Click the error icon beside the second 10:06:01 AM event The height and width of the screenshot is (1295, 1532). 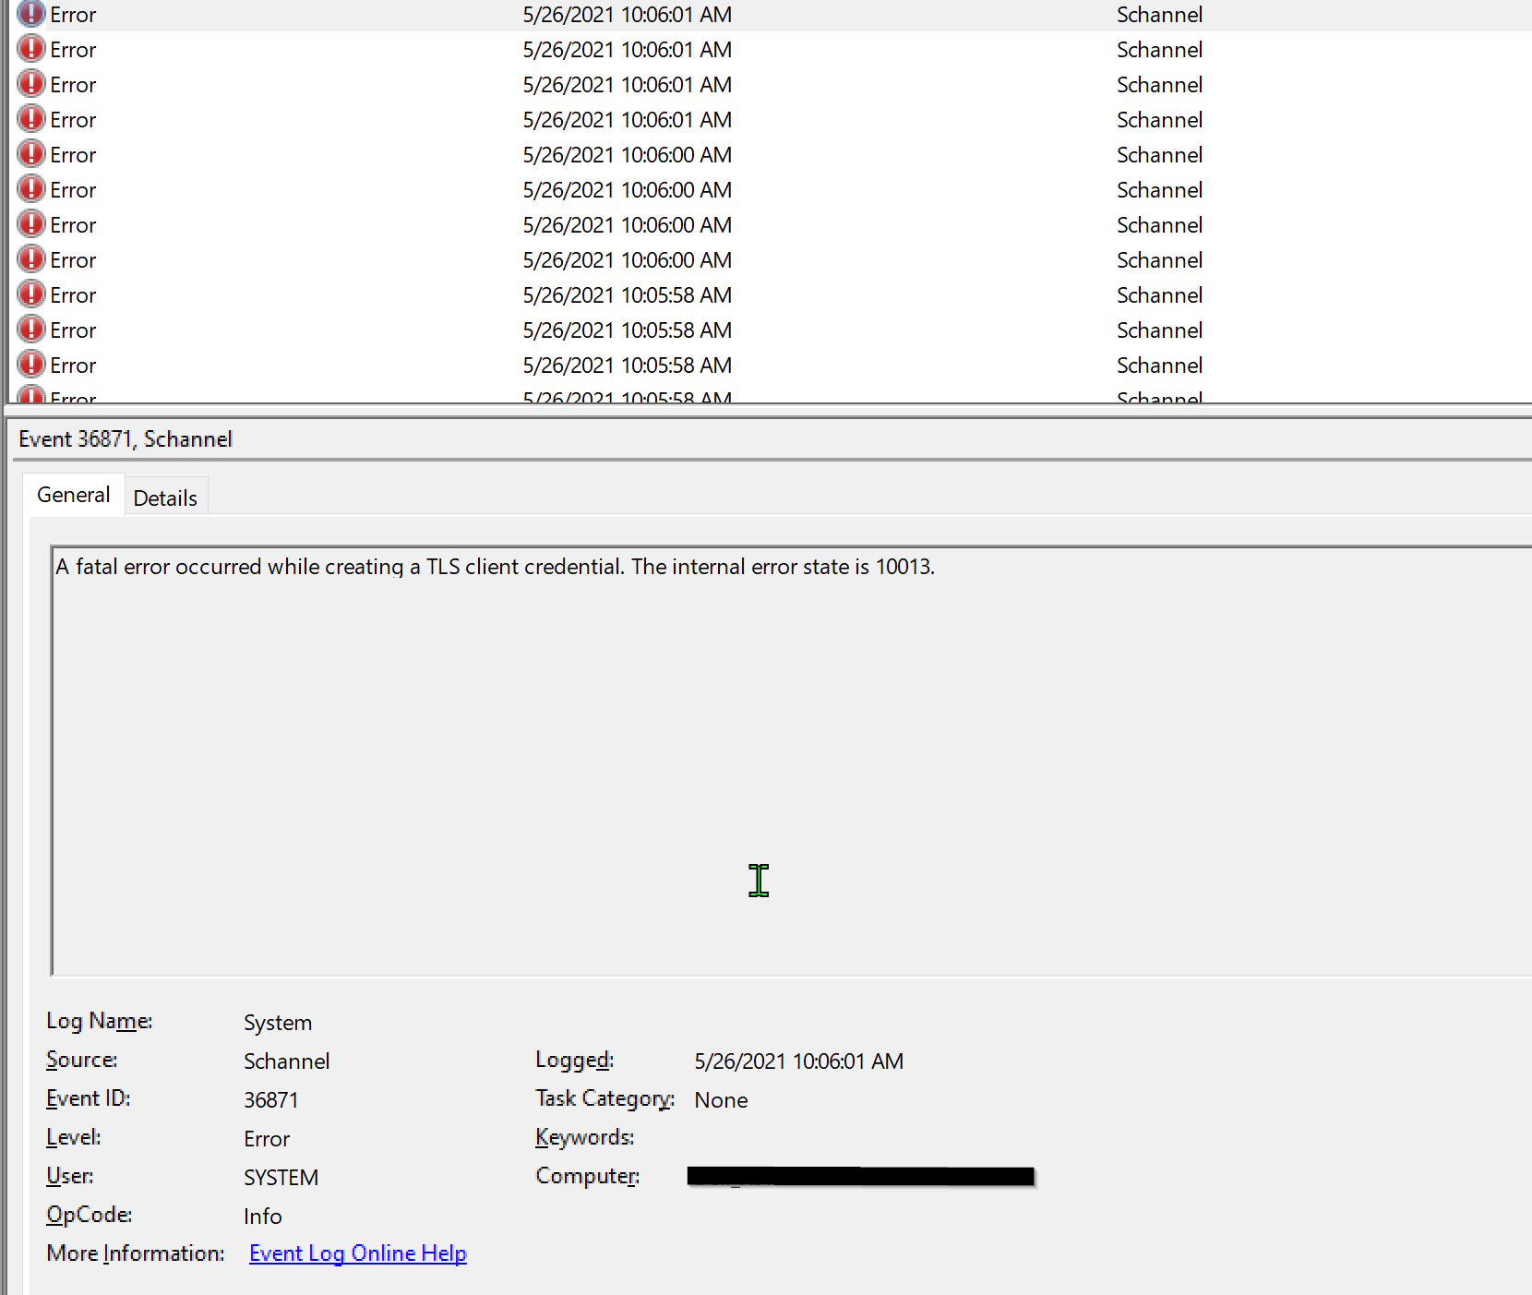pos(31,49)
